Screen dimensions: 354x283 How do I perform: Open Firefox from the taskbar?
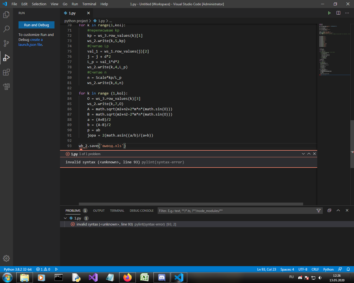[127, 277]
